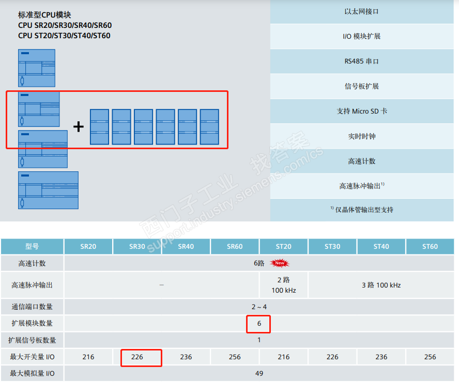Click the 高速脉冲输出 row label in table
The image size is (459, 383).
32,285
